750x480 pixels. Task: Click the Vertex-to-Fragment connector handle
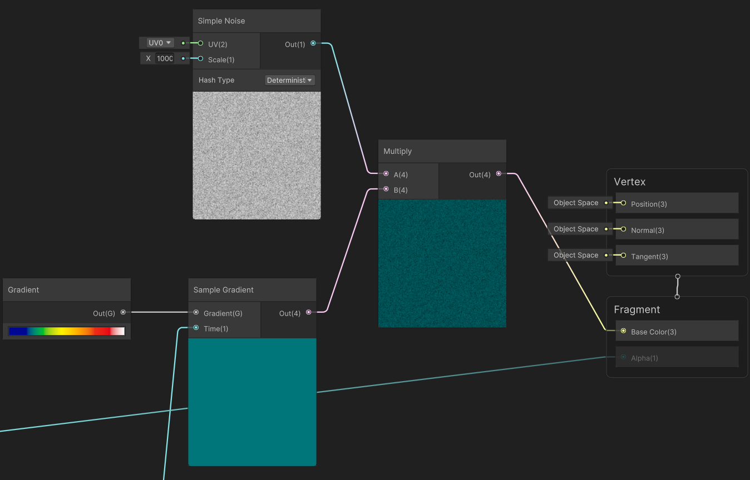coord(677,286)
